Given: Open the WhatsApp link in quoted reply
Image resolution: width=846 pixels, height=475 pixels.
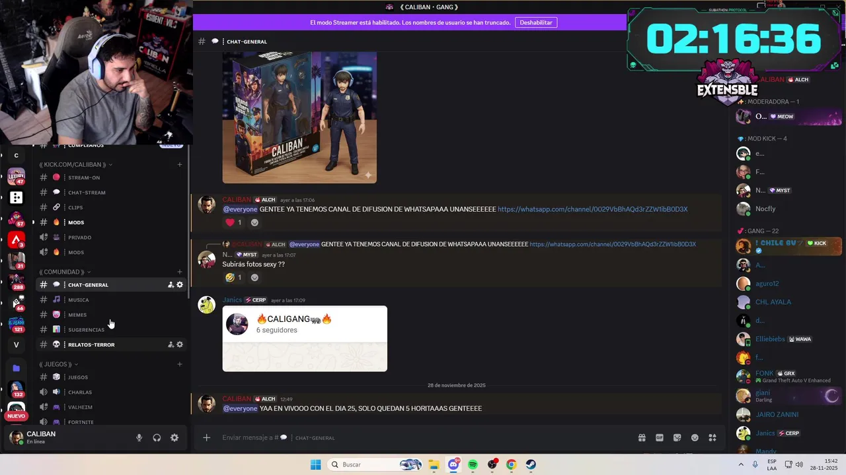Looking at the screenshot, I should coord(613,244).
